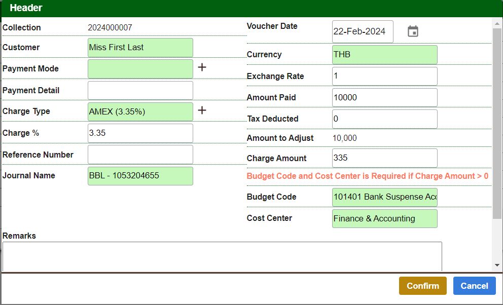The height and width of the screenshot is (305, 503).
Task: Click the plus icon beside Payment Mode
Action: point(202,67)
